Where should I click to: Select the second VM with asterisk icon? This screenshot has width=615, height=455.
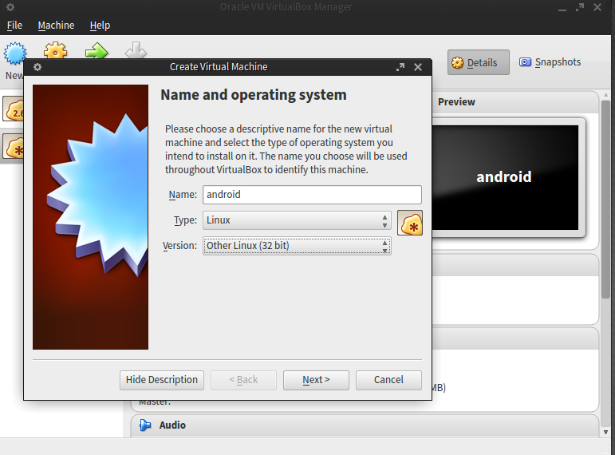tap(13, 146)
